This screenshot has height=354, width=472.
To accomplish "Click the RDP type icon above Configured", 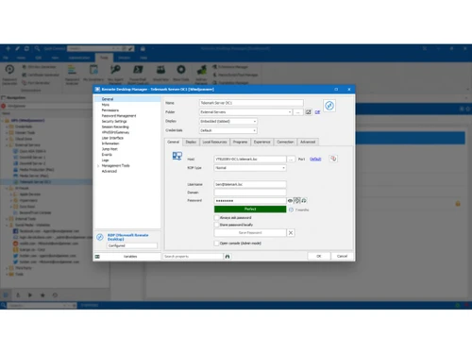I will (100, 237).
